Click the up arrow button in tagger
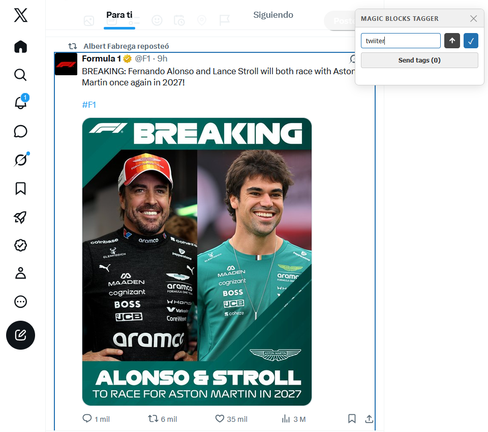The image size is (488, 432). (x=452, y=41)
